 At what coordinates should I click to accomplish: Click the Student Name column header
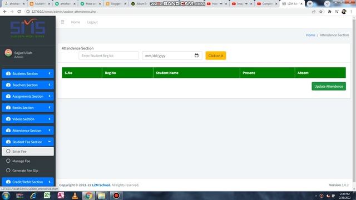click(196, 73)
